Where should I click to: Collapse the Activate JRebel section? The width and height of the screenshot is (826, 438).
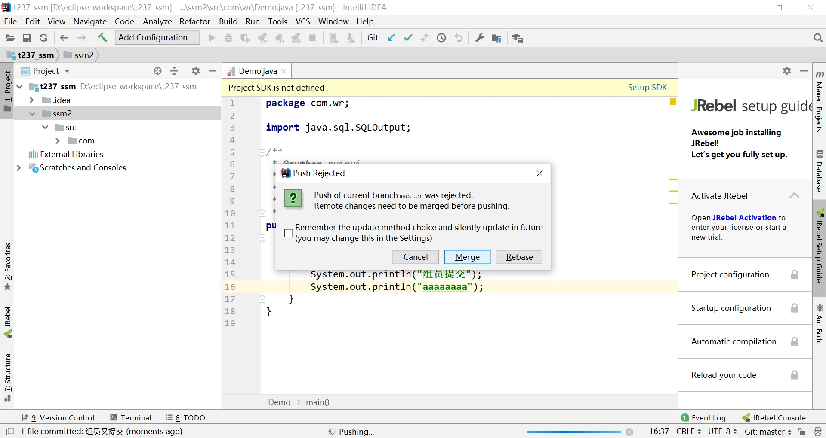[x=794, y=196]
